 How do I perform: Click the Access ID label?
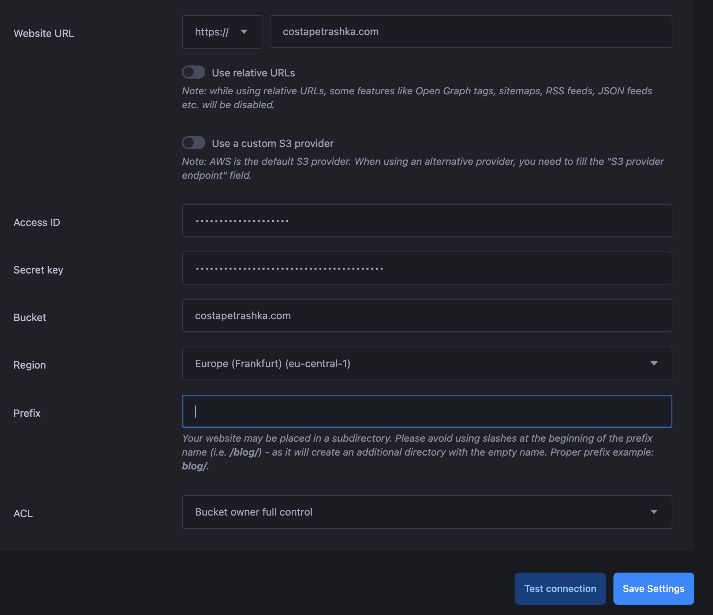(x=37, y=222)
